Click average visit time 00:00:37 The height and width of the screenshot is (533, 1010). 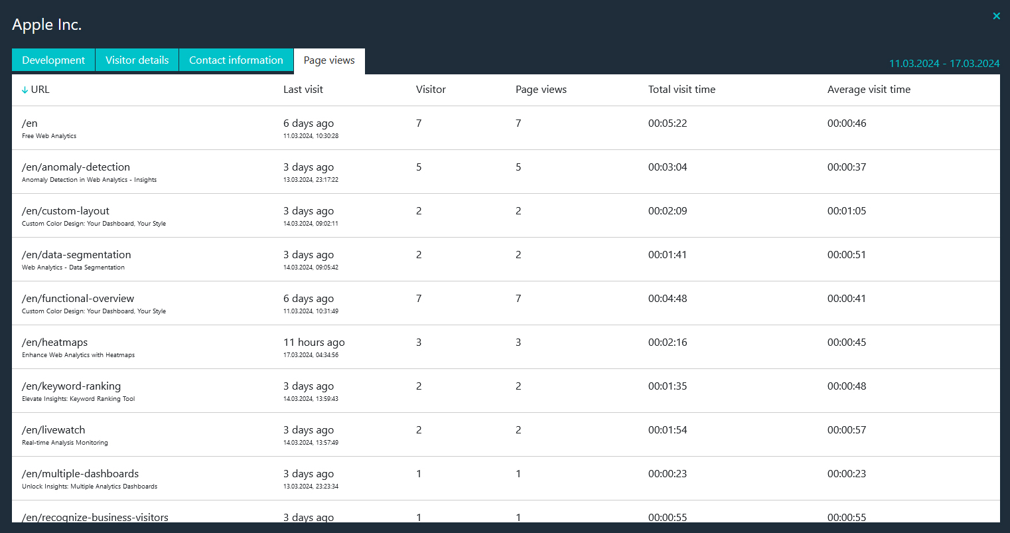pos(847,167)
